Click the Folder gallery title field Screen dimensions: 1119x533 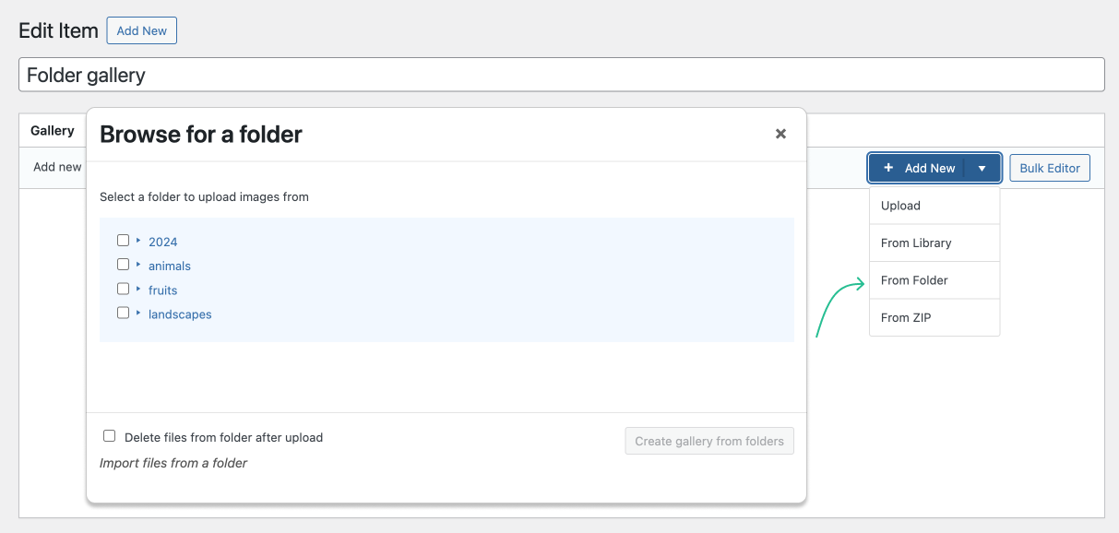561,75
